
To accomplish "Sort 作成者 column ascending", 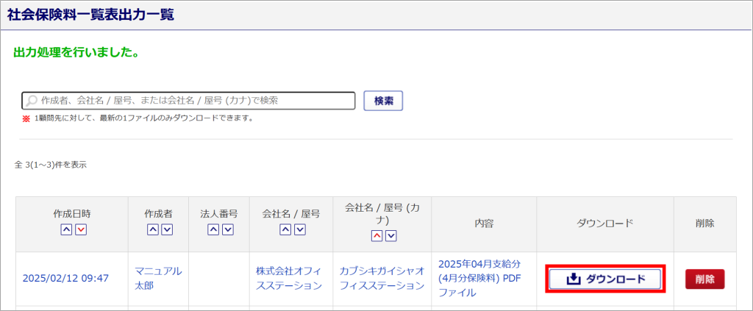I will pos(152,230).
